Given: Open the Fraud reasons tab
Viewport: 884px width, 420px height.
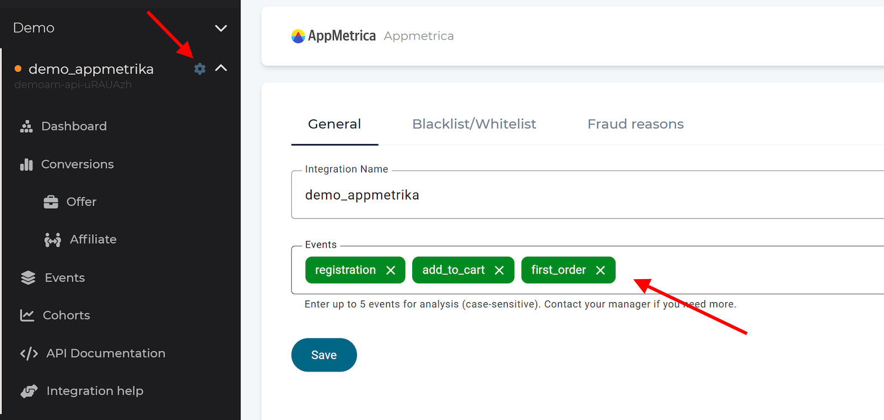Looking at the screenshot, I should (x=635, y=124).
